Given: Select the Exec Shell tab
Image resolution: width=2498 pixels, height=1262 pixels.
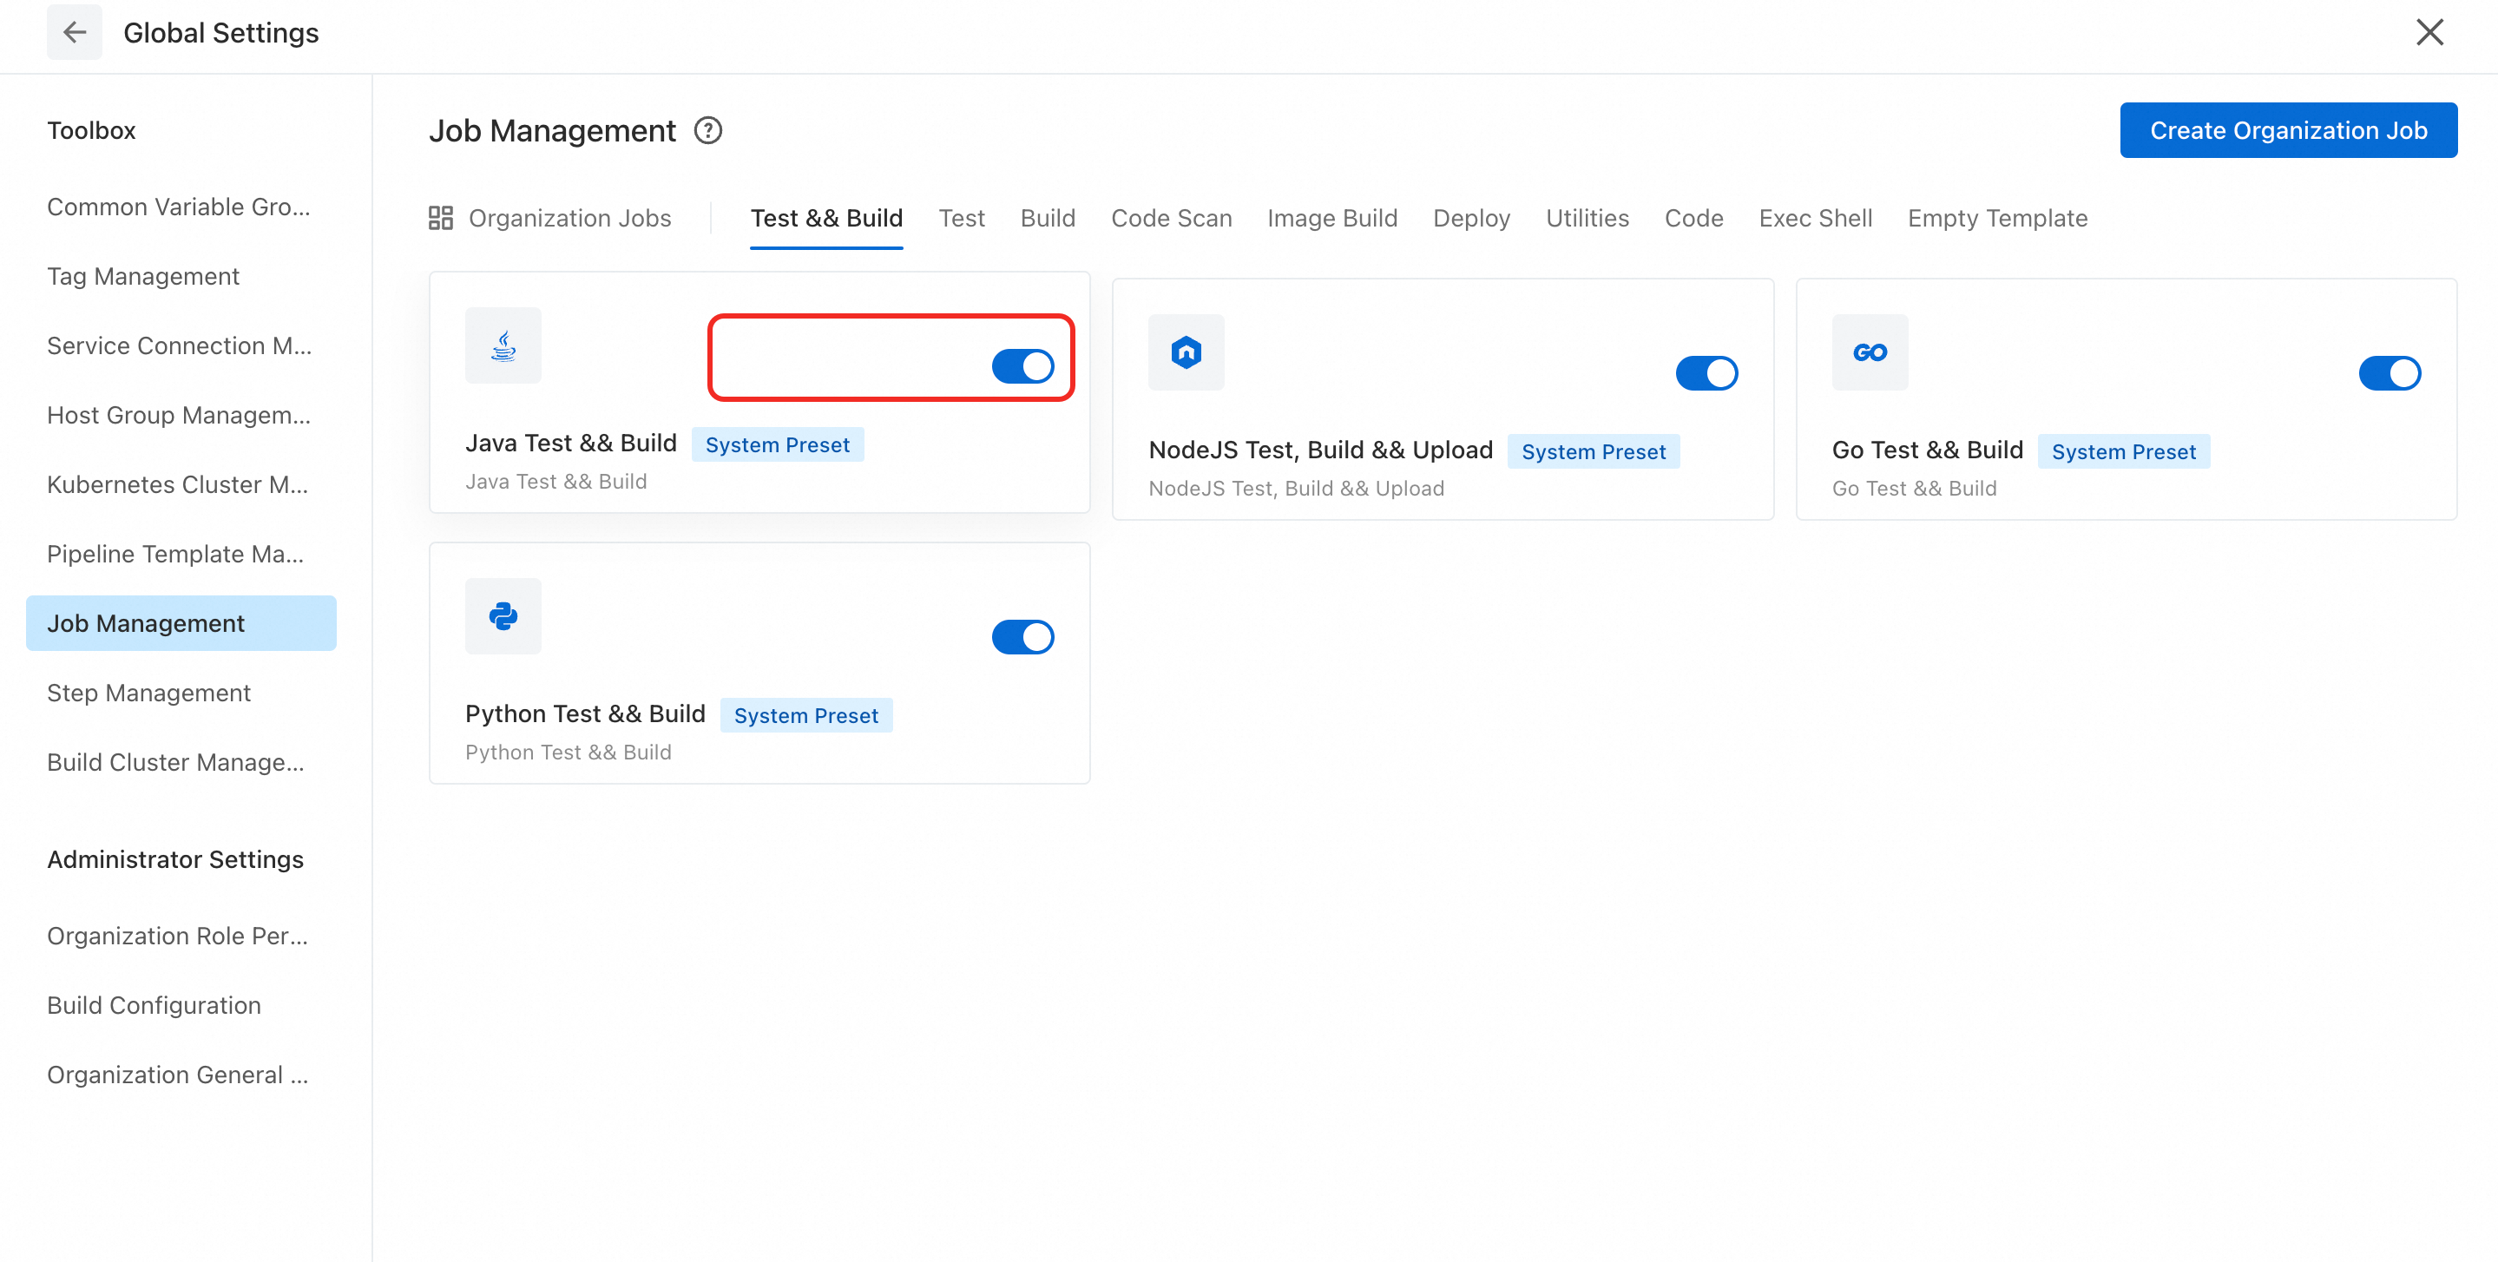Looking at the screenshot, I should (x=1814, y=218).
